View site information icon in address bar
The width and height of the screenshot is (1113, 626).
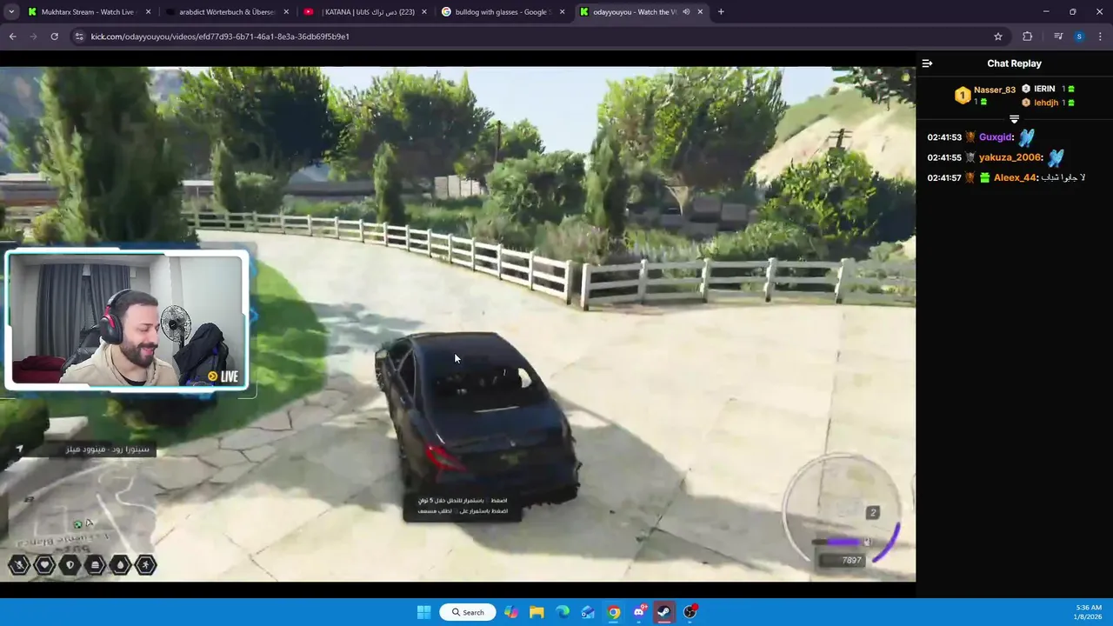click(x=80, y=37)
